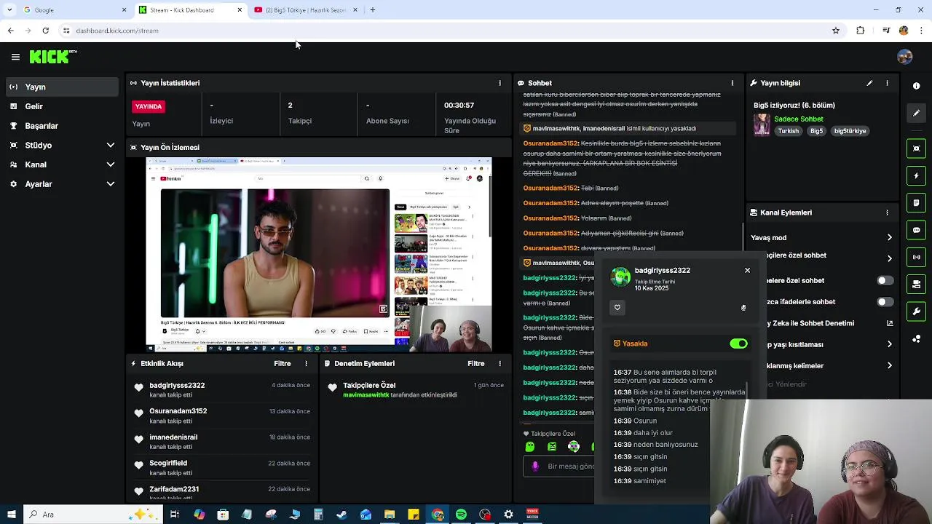The width and height of the screenshot is (932, 524).
Task: Select Gelir in the sidebar
Action: (x=62, y=106)
